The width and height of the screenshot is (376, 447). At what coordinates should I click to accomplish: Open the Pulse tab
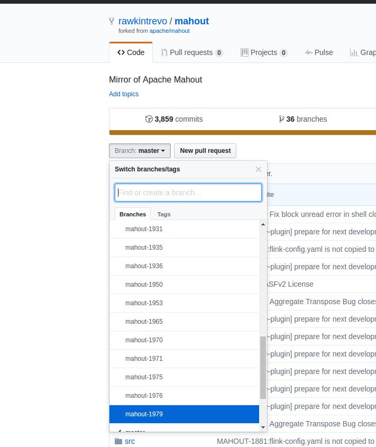(x=319, y=52)
